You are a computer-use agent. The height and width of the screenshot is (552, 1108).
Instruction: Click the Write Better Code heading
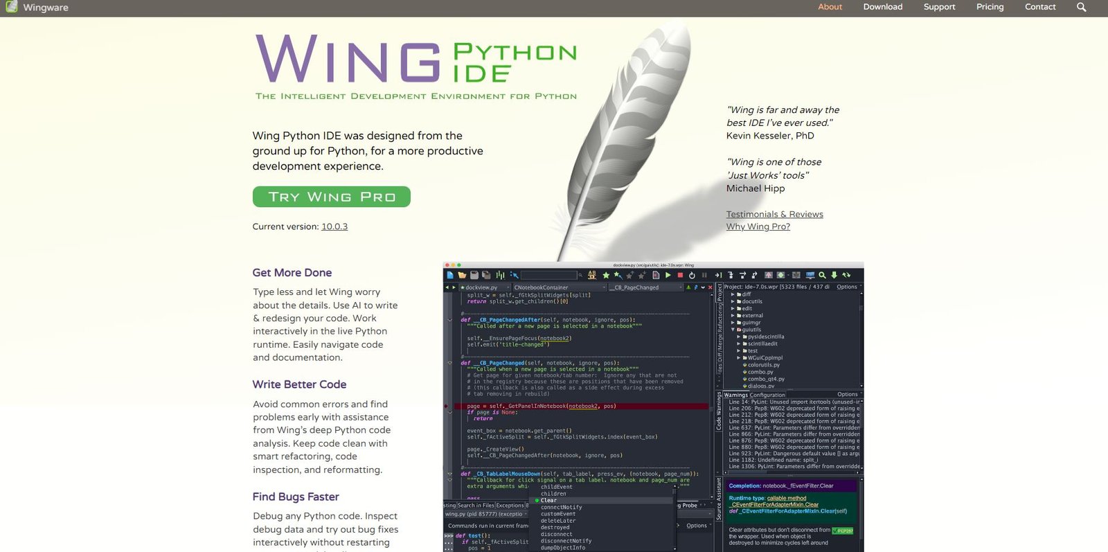point(299,384)
